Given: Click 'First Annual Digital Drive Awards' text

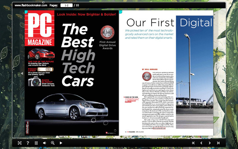Looking at the screenshot, I should point(107,45).
